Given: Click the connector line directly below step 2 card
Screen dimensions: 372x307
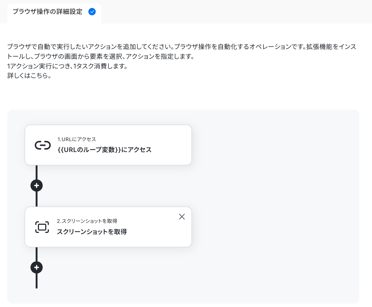Looking at the screenshot, I should 37,254.
